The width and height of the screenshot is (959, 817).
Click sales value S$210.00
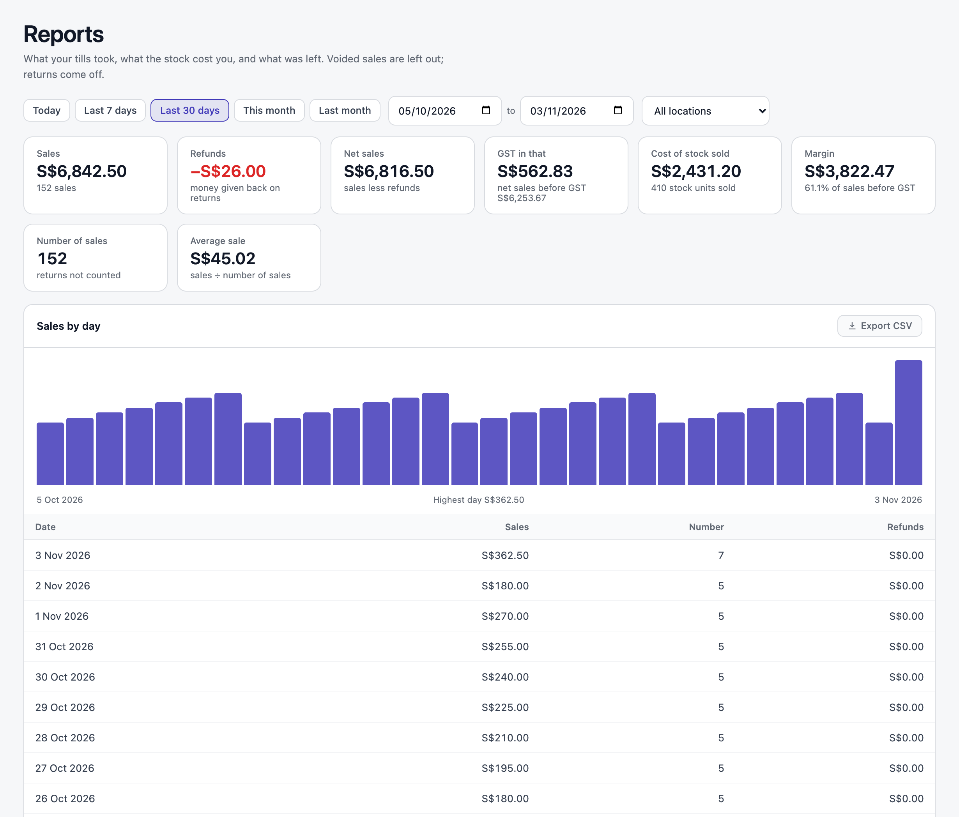pyautogui.click(x=505, y=738)
